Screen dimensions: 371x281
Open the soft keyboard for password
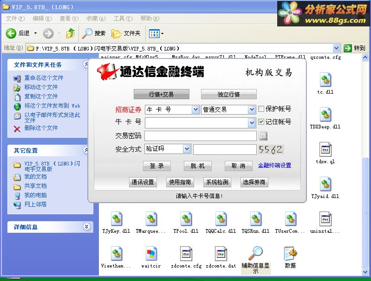[263, 136]
